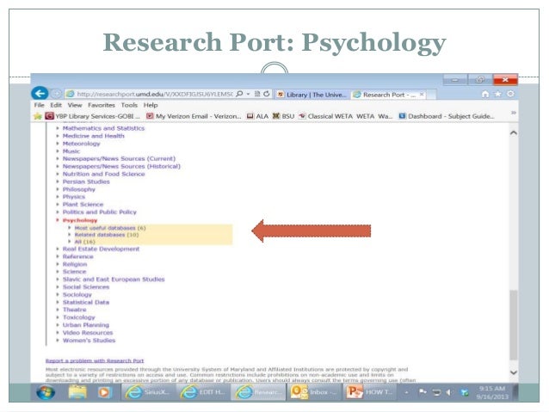Open the browser Home icon

(485, 94)
